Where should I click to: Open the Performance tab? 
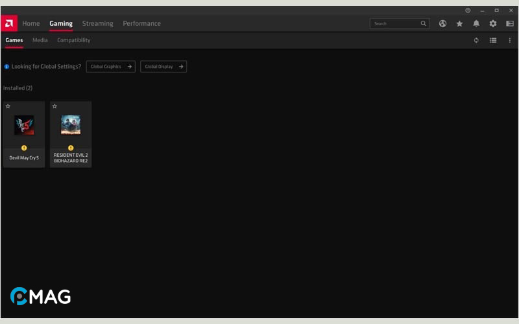(x=141, y=23)
